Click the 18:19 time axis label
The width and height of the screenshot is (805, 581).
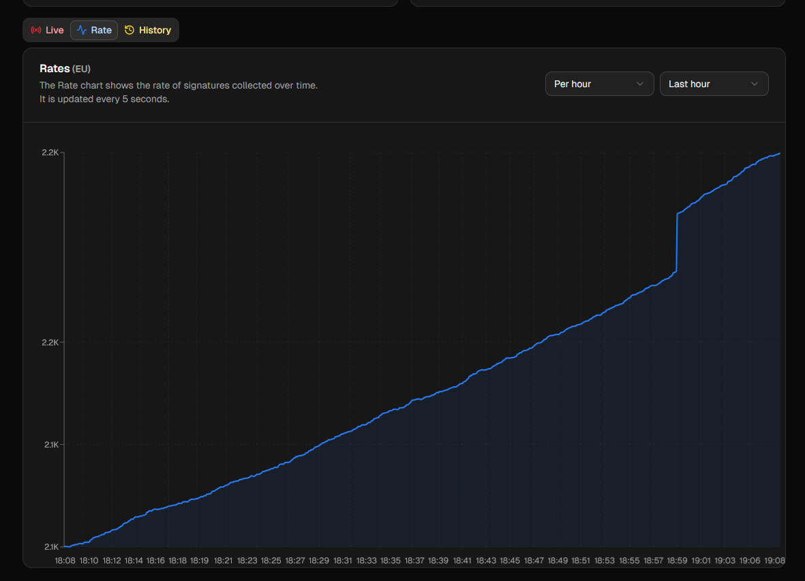click(199, 561)
